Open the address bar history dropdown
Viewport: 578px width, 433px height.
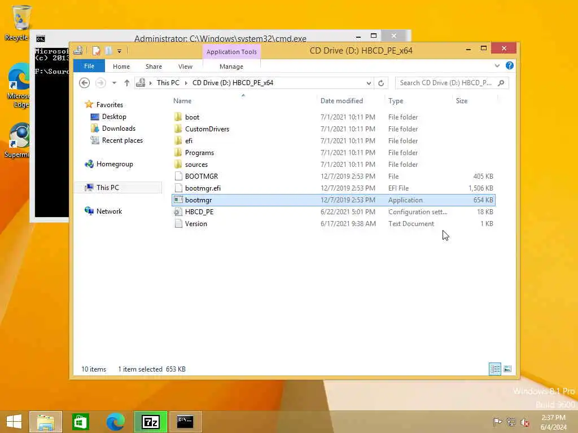pos(369,83)
